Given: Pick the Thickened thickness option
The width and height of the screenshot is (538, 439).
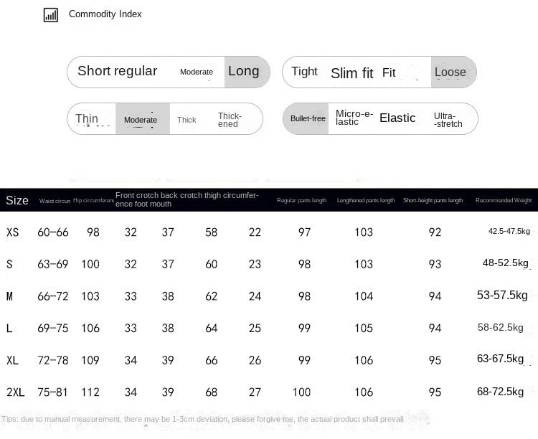Looking at the screenshot, I should pos(230,120).
